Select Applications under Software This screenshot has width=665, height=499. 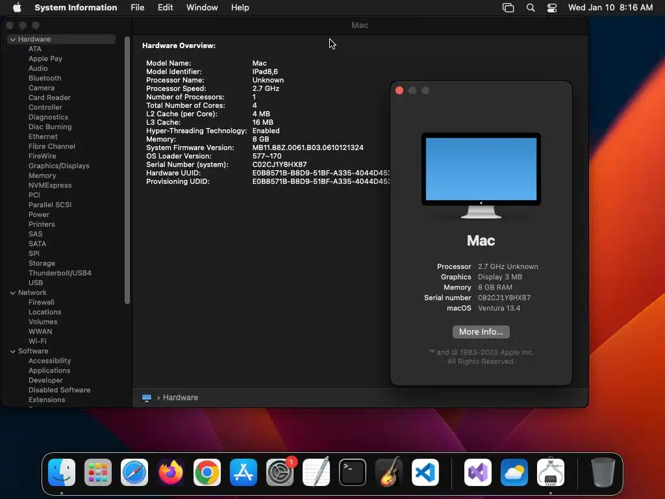[49, 371]
